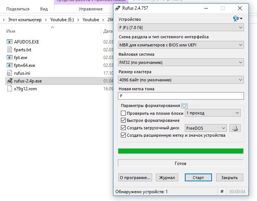Screen dimensions: 257x201
Task: Select the fptw64.exe file icon
Action: coord(10,65)
